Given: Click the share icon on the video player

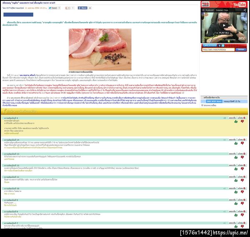Looking at the screenshot, I should click(245, 10).
